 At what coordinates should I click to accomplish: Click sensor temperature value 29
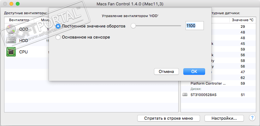[x=243, y=27]
